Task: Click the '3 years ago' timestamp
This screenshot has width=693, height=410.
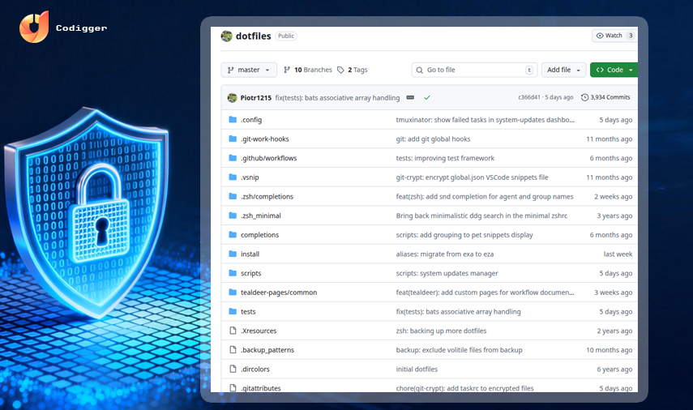Action: [x=614, y=216]
